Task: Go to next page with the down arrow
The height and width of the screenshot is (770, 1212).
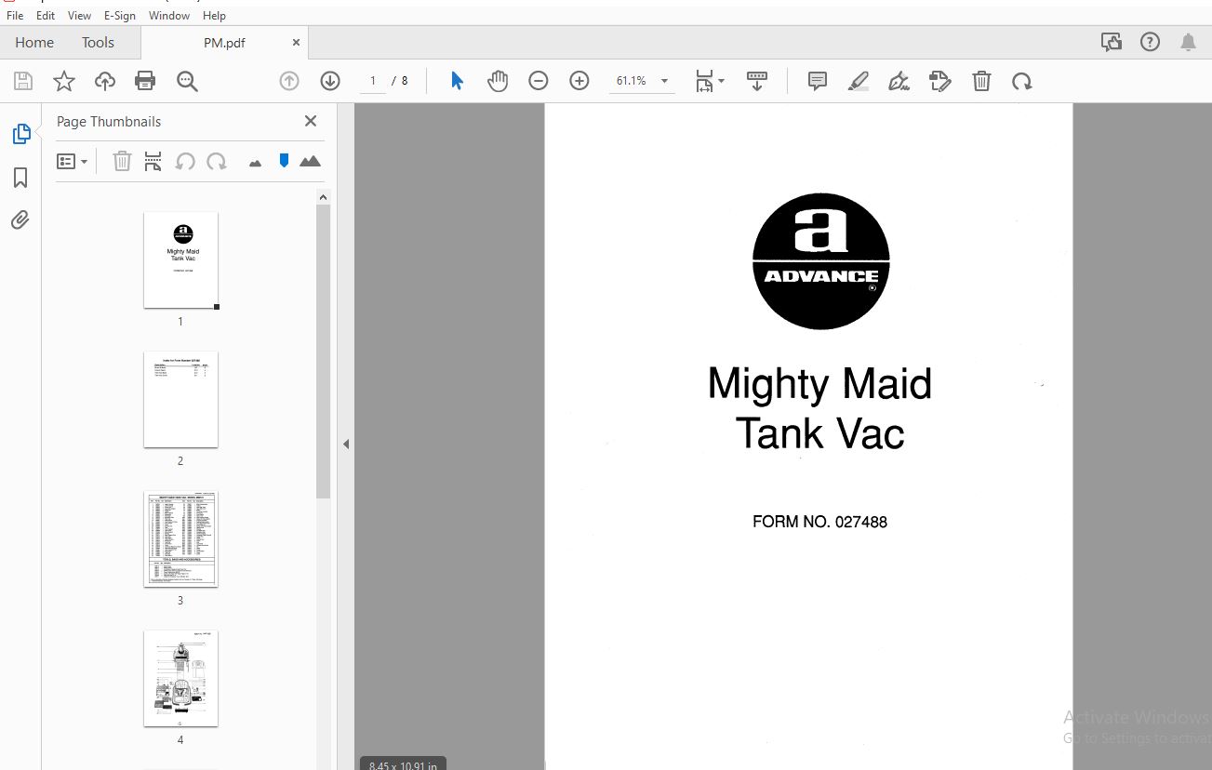Action: point(330,81)
